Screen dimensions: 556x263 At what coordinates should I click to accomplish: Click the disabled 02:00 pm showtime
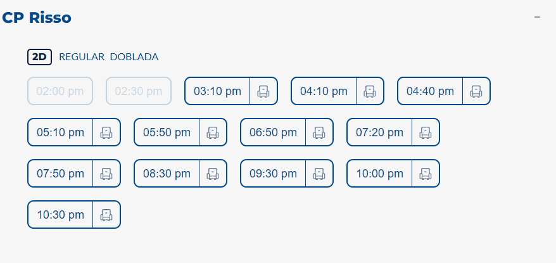[x=60, y=91]
